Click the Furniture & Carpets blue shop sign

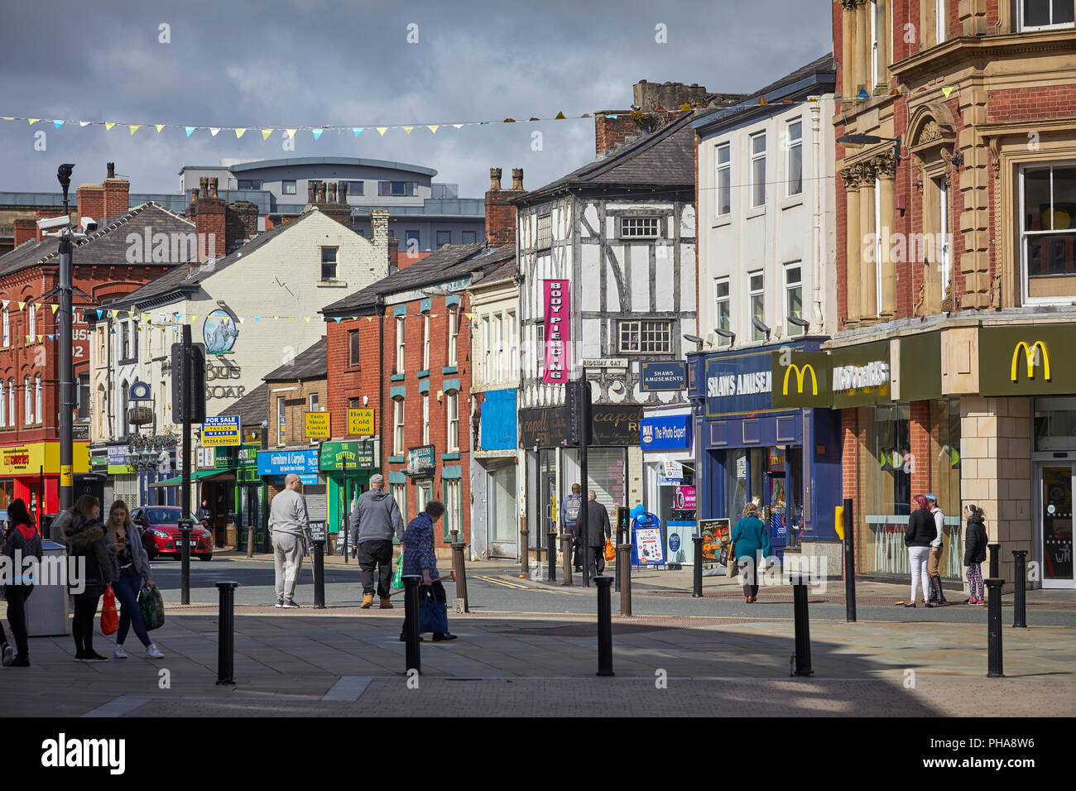click(x=287, y=462)
